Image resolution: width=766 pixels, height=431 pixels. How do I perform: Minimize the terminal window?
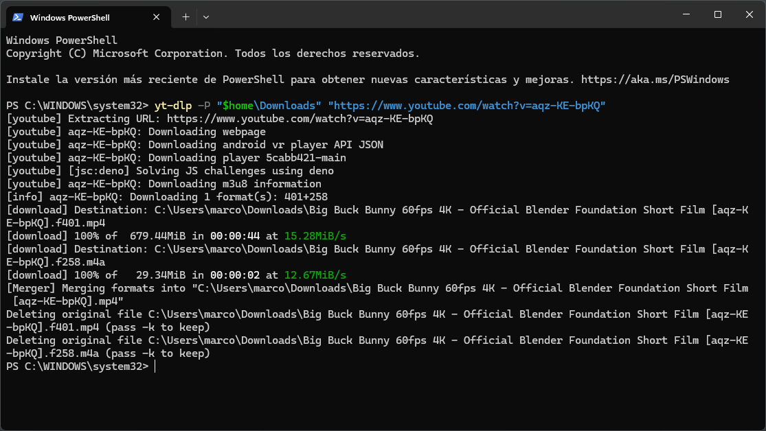point(686,14)
